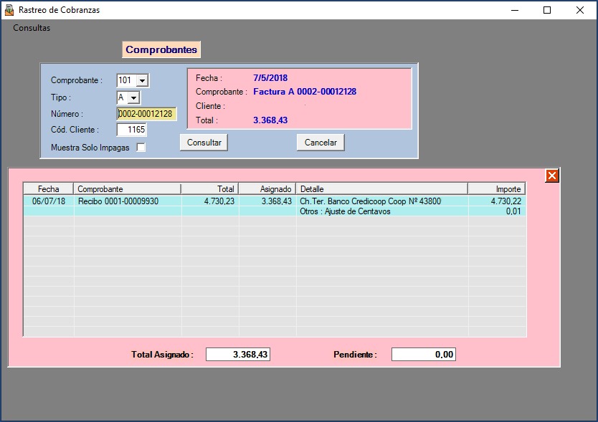Expand the Comprobante 101 dropdown

[141, 81]
